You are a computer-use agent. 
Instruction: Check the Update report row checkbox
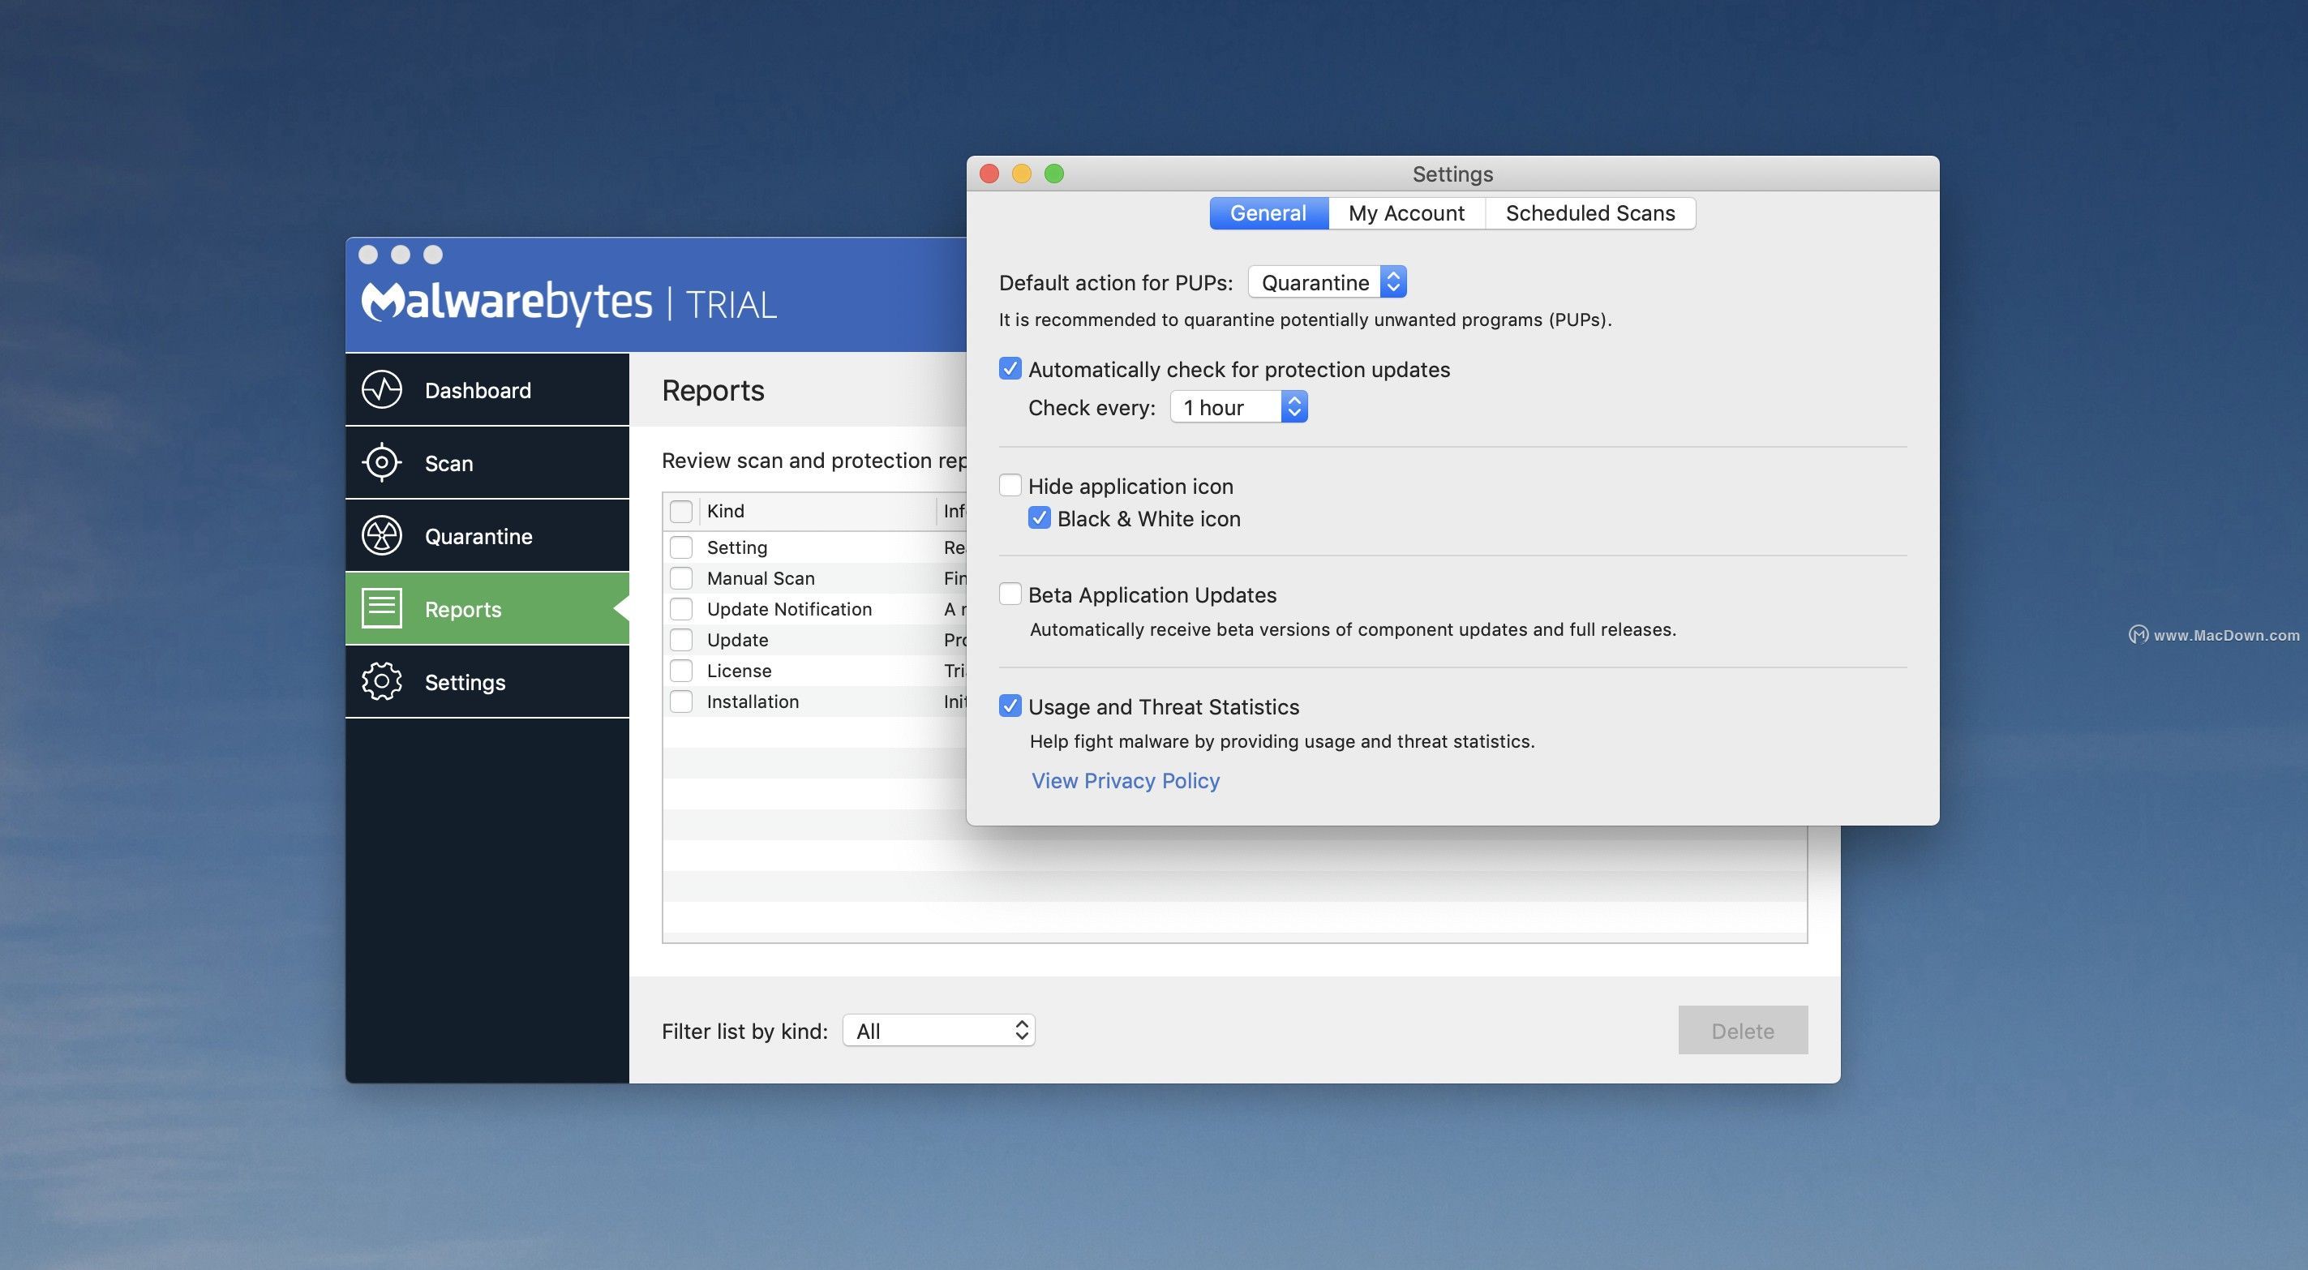pos(681,640)
